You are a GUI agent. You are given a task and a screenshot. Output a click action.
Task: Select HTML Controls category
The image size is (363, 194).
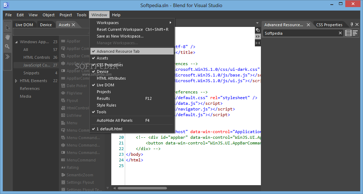(36, 57)
